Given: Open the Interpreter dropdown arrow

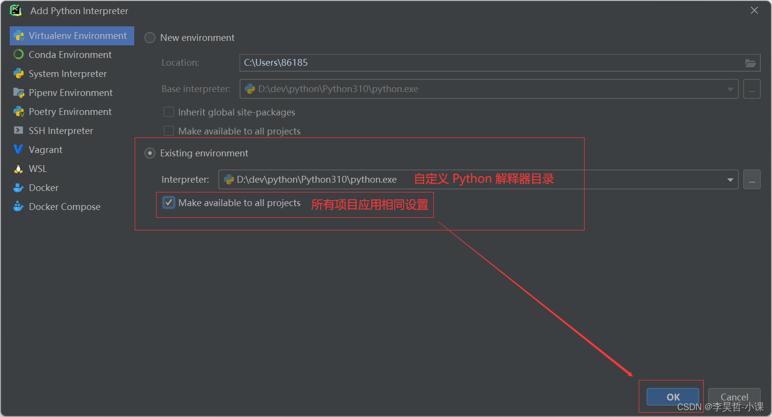Looking at the screenshot, I should pyautogui.click(x=730, y=180).
